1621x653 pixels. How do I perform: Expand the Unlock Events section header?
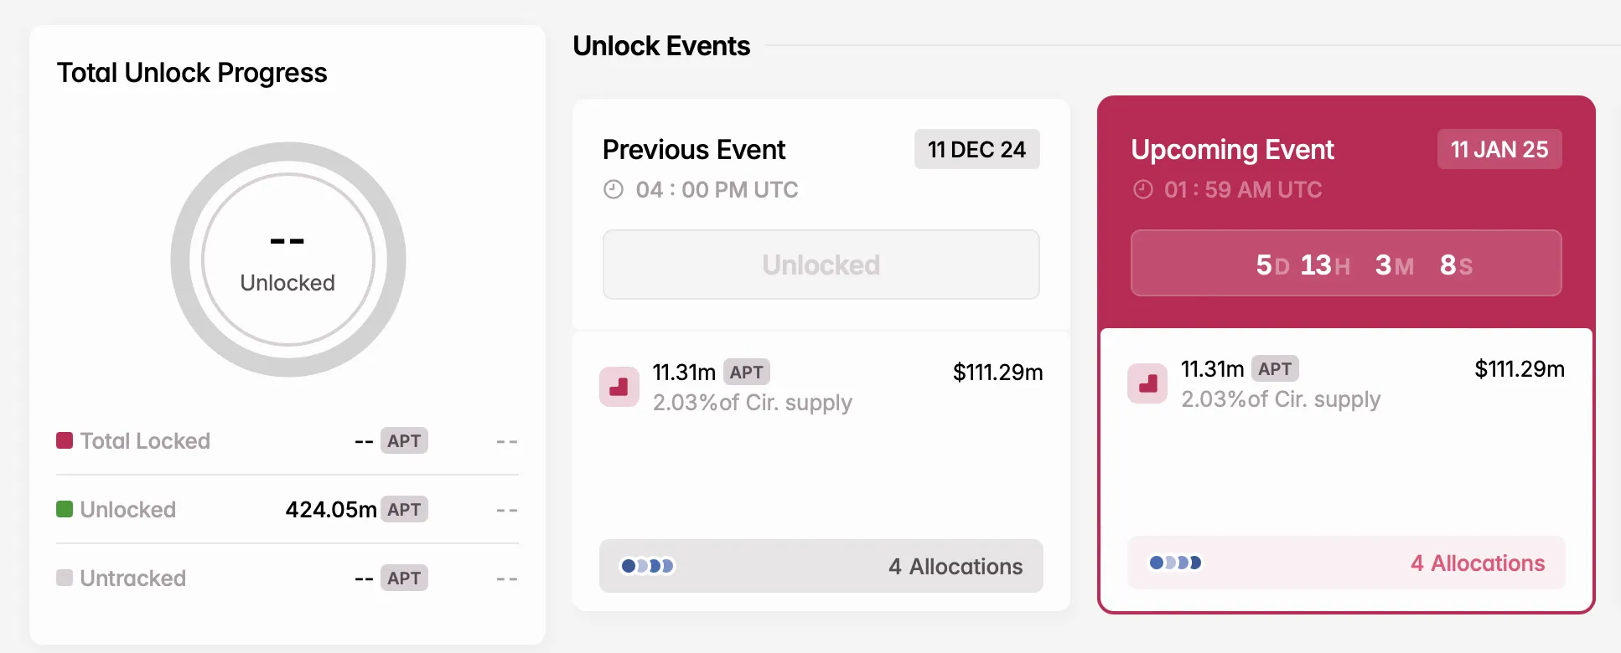pos(661,46)
